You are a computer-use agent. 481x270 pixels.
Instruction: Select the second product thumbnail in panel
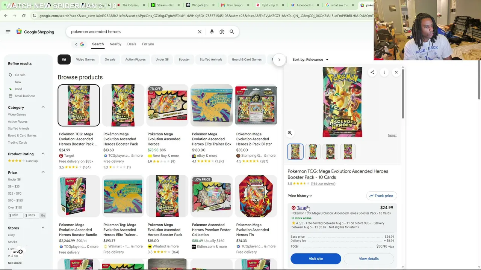click(x=313, y=152)
